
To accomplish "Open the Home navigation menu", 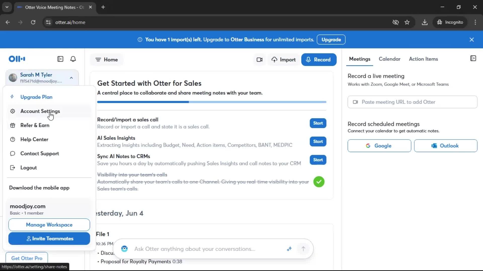I will pos(107,60).
